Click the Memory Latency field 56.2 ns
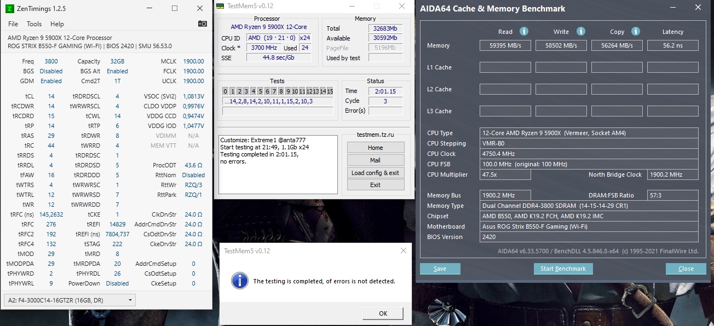 [x=673, y=46]
